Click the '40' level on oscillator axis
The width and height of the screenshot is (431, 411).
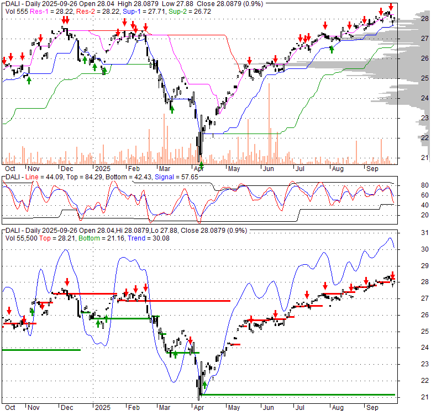(x=425, y=205)
